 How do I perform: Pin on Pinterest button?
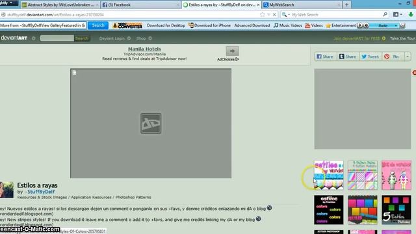(x=393, y=57)
